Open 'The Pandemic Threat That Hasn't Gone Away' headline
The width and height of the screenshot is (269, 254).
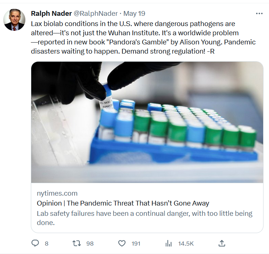click(123, 203)
